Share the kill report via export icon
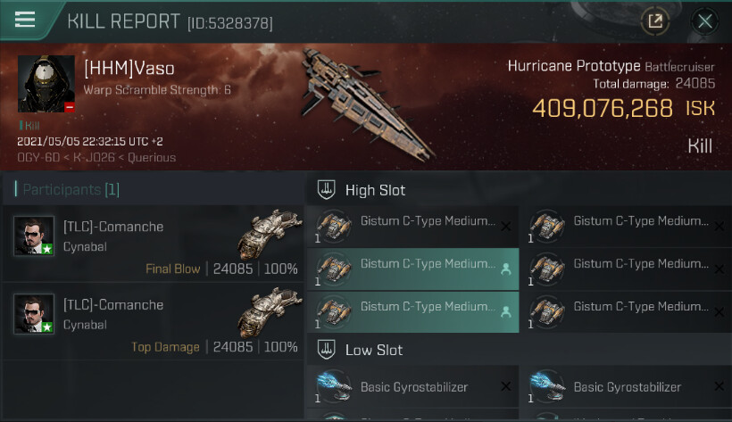 pos(655,21)
